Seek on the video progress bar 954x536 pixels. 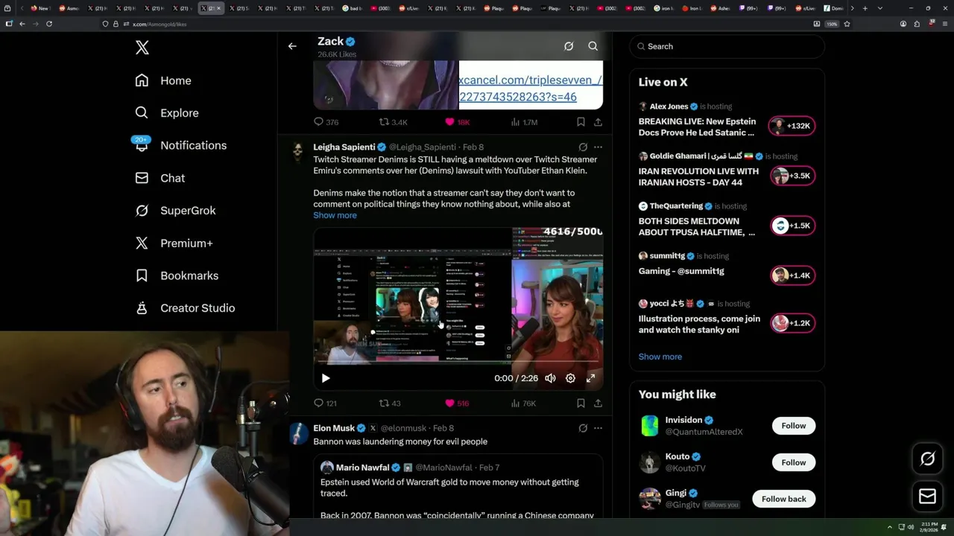(458, 363)
